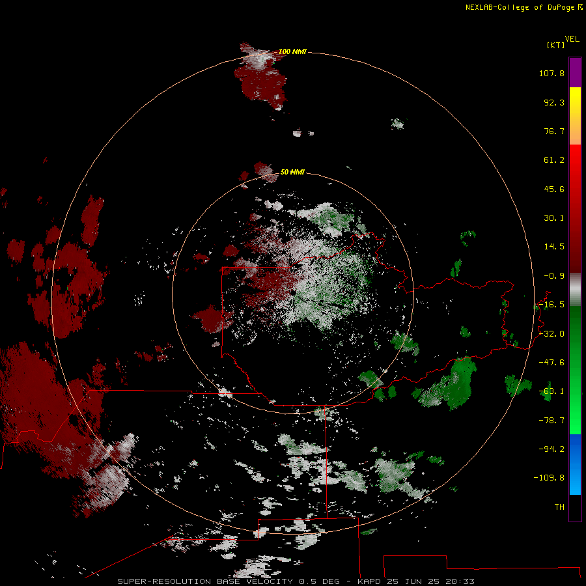Screen dimensions: 586x586
Task: Click the gray near-zero segment of the color bar
Action: point(575,290)
